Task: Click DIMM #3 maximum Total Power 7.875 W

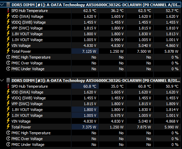Action: (x=144, y=127)
